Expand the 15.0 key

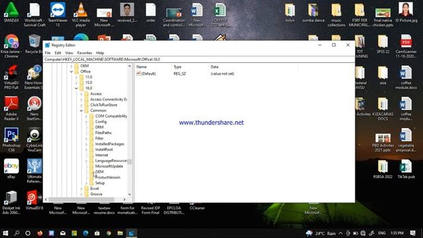point(77,83)
